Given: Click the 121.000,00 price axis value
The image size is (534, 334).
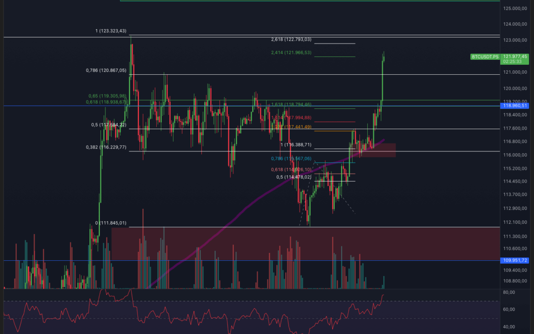Looking at the screenshot, I should (x=515, y=72).
